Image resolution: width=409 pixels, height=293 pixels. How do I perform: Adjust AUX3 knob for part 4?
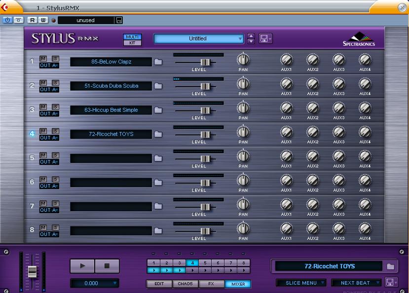(x=338, y=132)
